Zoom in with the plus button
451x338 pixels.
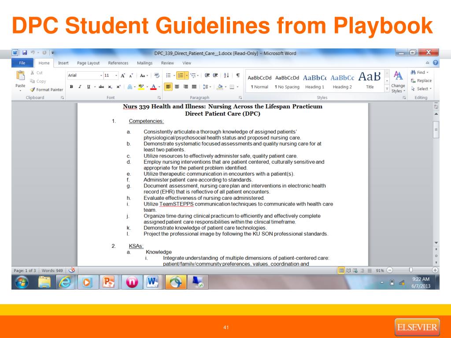coord(435,270)
